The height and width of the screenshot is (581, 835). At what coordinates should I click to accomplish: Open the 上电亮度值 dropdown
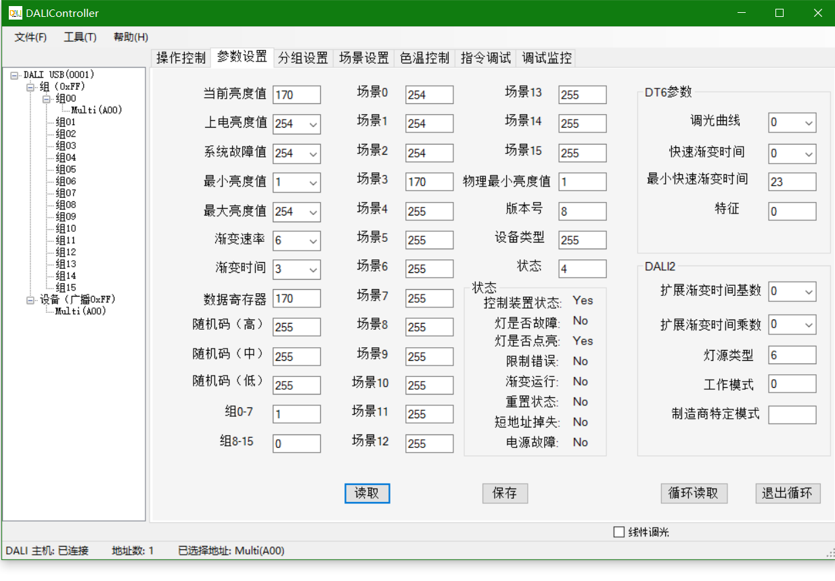pyautogui.click(x=313, y=124)
